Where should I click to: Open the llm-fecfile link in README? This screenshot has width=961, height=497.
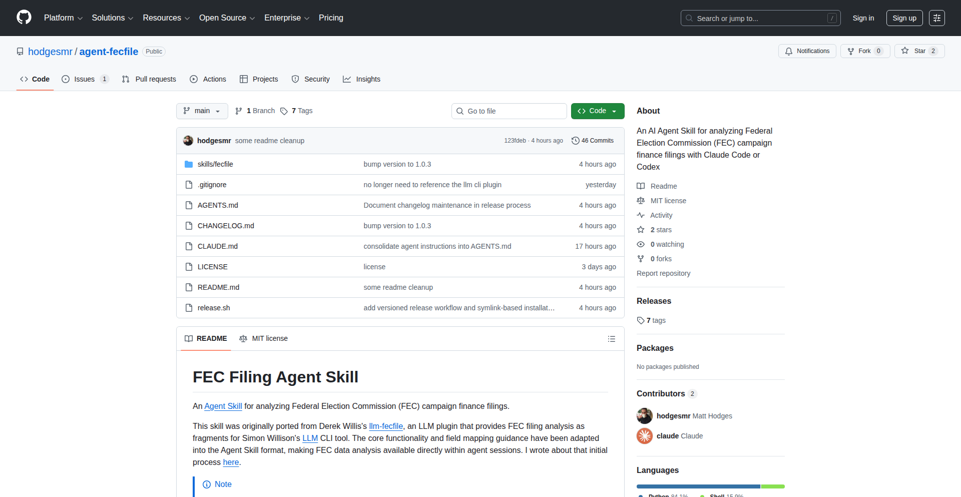pos(385,426)
